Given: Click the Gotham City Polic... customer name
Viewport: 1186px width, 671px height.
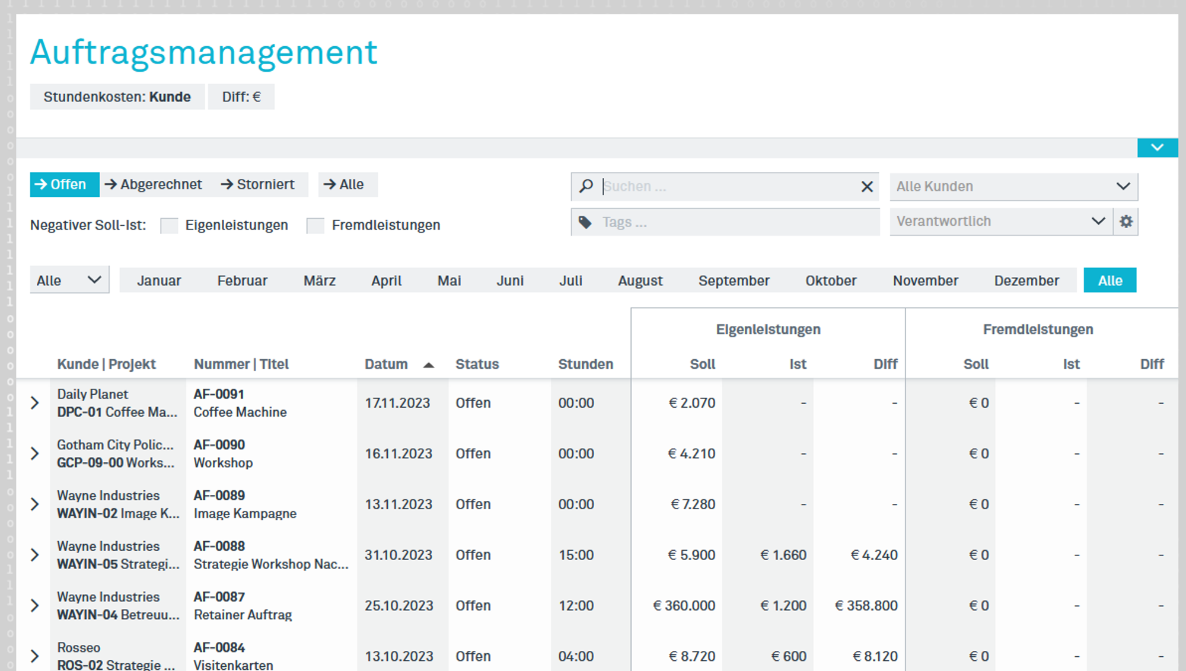Looking at the screenshot, I should (x=116, y=445).
